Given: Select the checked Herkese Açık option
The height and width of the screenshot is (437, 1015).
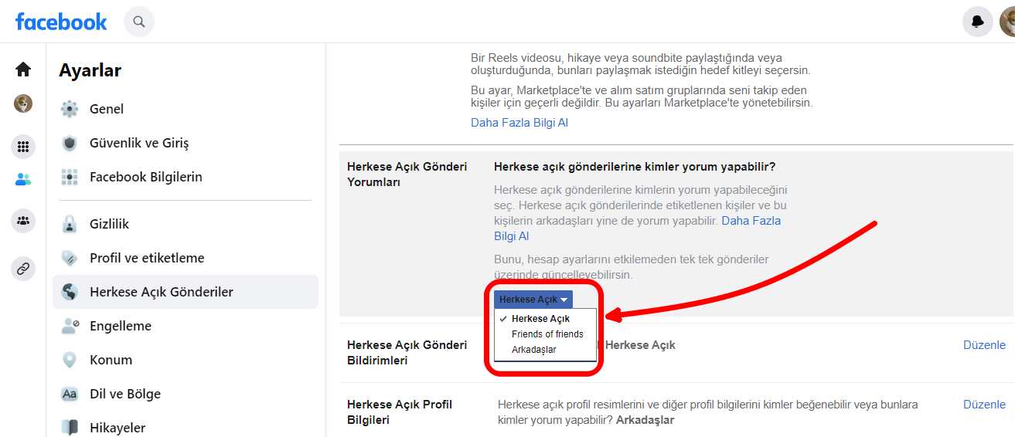Looking at the screenshot, I should pos(540,319).
